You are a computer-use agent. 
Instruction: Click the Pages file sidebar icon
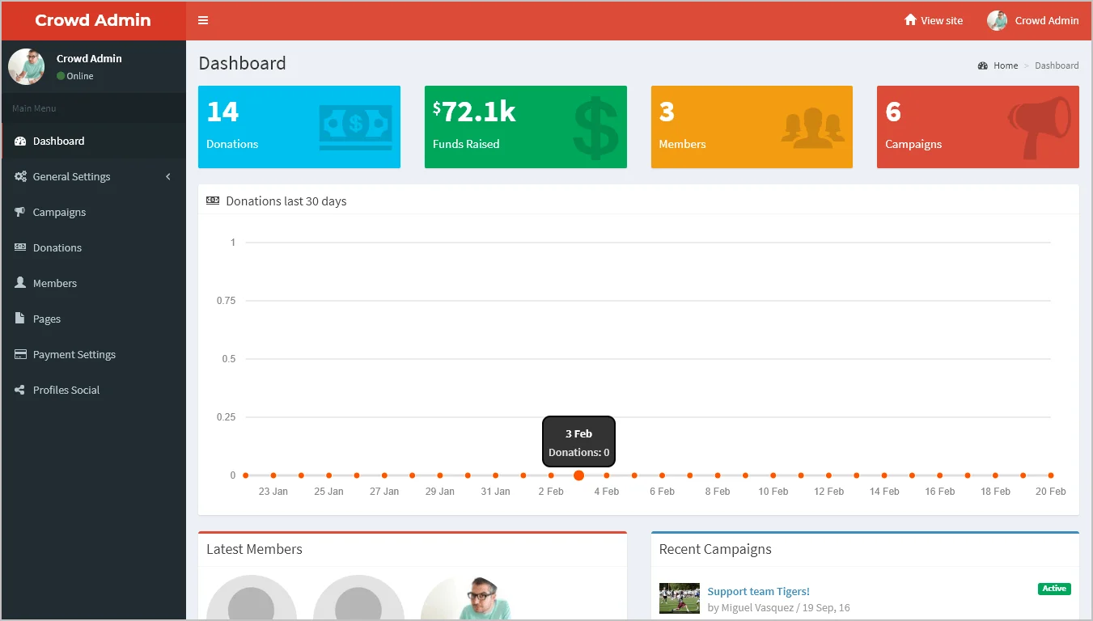coord(20,319)
